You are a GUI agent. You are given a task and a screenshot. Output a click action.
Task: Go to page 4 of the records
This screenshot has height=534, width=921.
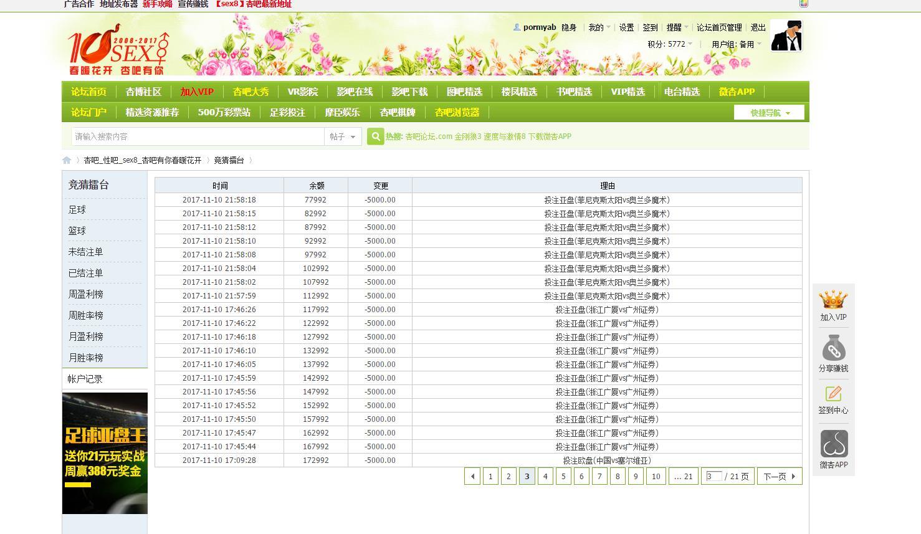[545, 477]
